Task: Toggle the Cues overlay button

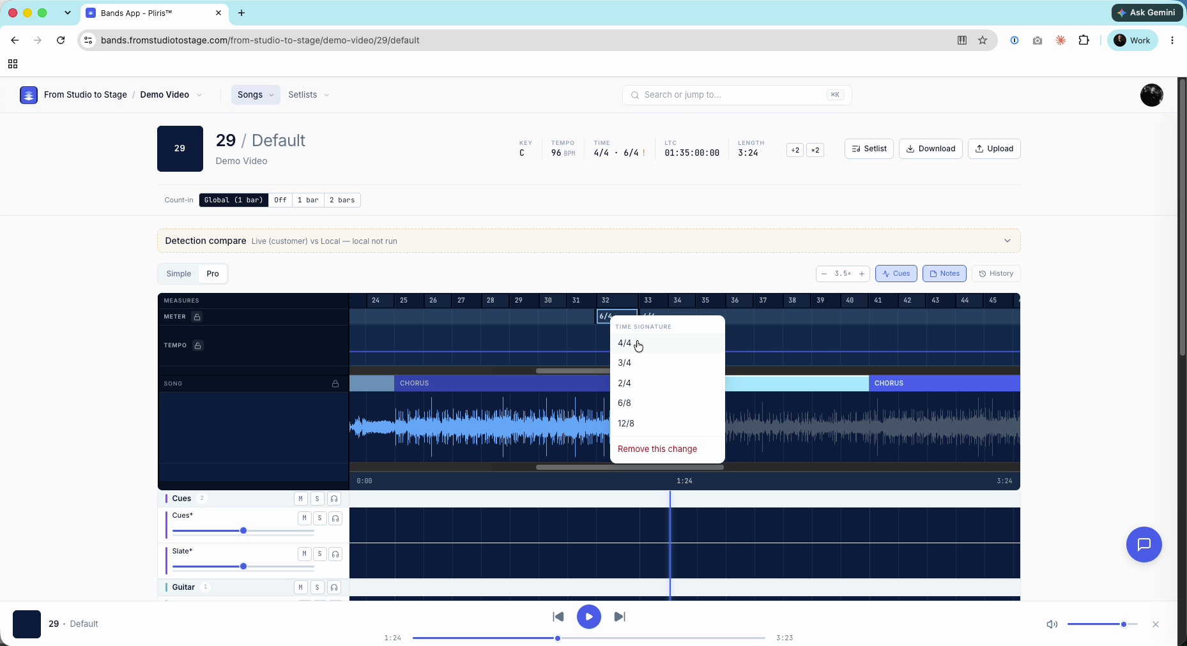Action: 896,274
